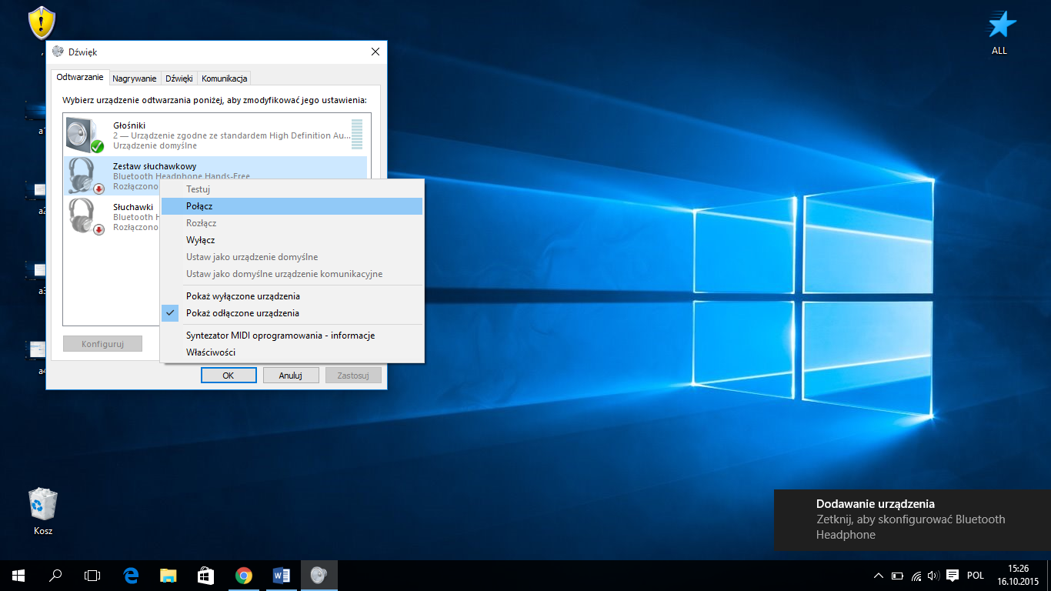Enable 'Pokaż wyłączone urządzenia' option
1051x591 pixels.
[x=242, y=296]
